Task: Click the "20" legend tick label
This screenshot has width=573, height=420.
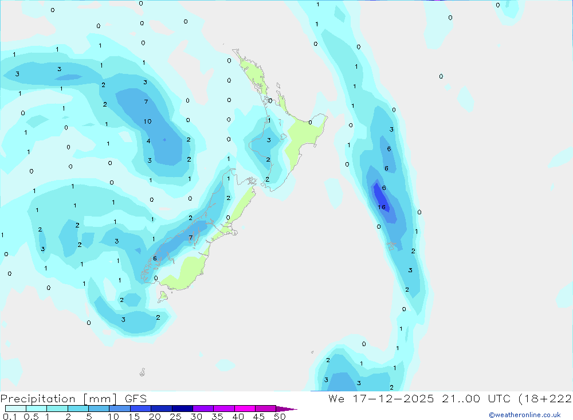Action: 155,417
